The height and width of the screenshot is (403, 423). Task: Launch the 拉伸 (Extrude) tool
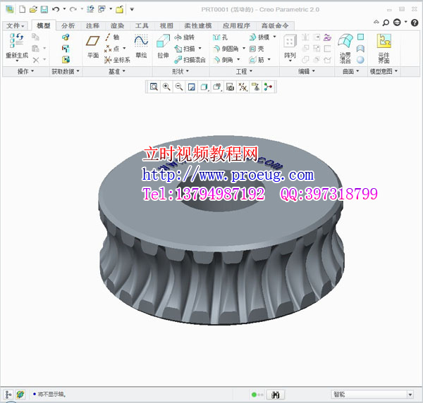163,46
